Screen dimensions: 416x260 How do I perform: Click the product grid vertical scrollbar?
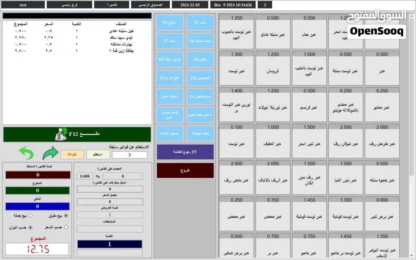[411, 135]
